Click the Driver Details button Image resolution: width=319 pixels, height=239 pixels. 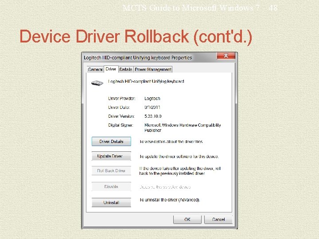[111, 142]
